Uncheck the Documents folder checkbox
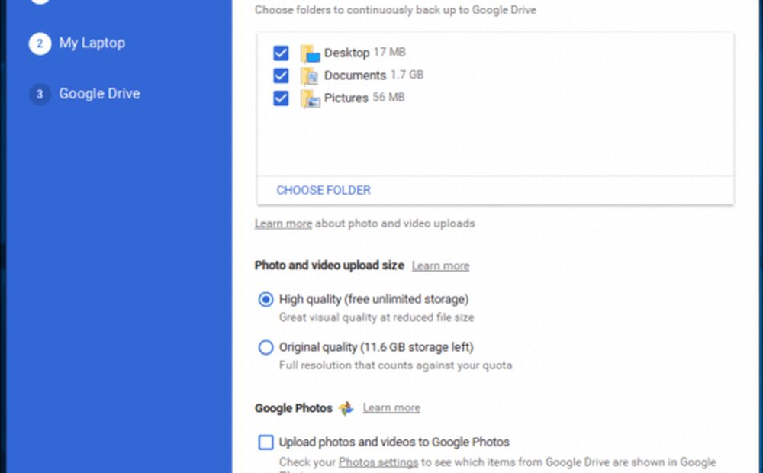The image size is (763, 473). coord(281,76)
